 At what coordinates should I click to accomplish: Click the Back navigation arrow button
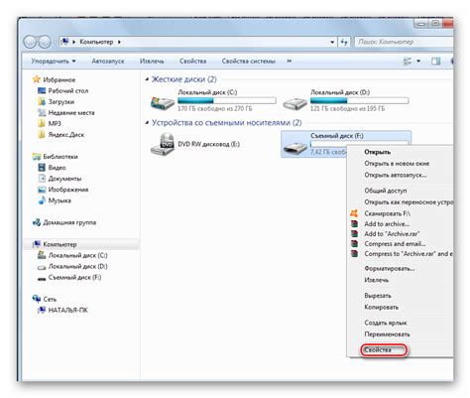point(30,42)
